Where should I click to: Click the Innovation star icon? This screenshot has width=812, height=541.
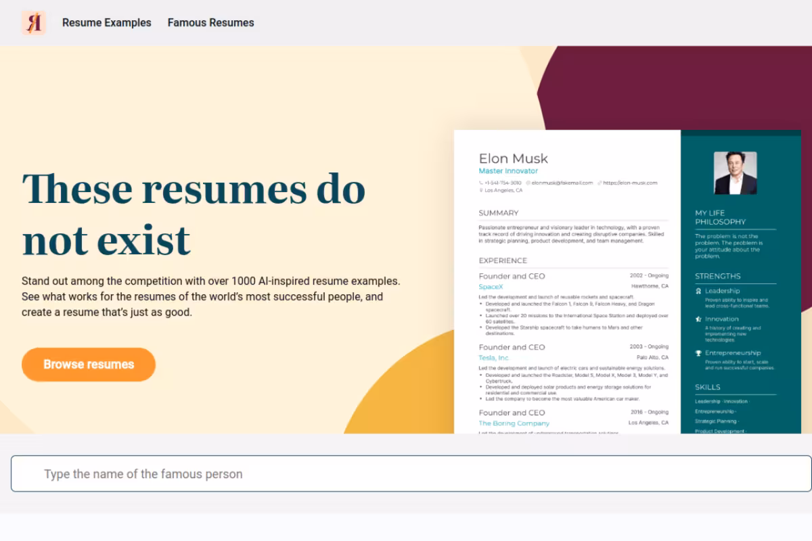(698, 319)
